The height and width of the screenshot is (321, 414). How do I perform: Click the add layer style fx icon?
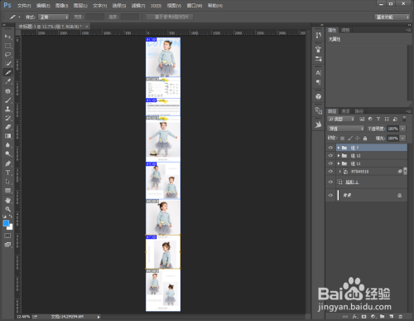[354, 316]
